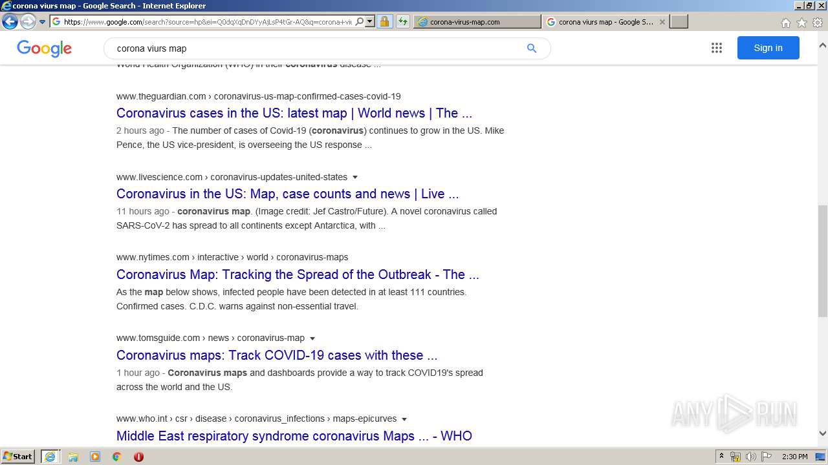Image resolution: width=828 pixels, height=465 pixels.
Task: Click the 2:30 PM taskbar clock
Action: pos(795,457)
